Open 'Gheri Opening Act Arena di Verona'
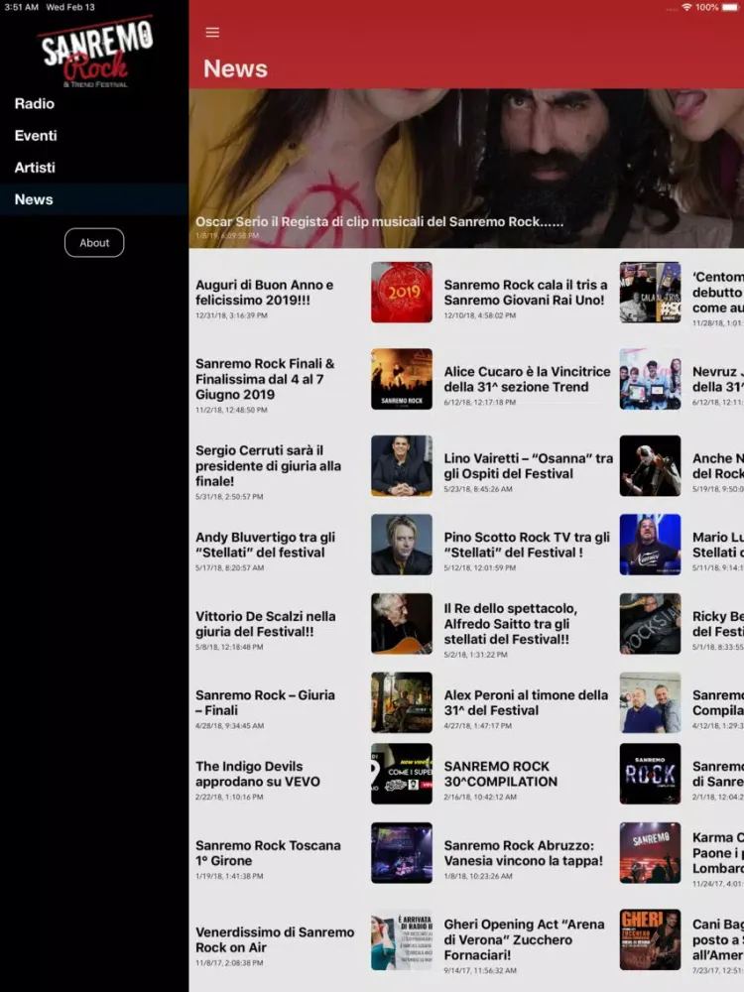Image resolution: width=744 pixels, height=992 pixels. pyautogui.click(x=524, y=939)
